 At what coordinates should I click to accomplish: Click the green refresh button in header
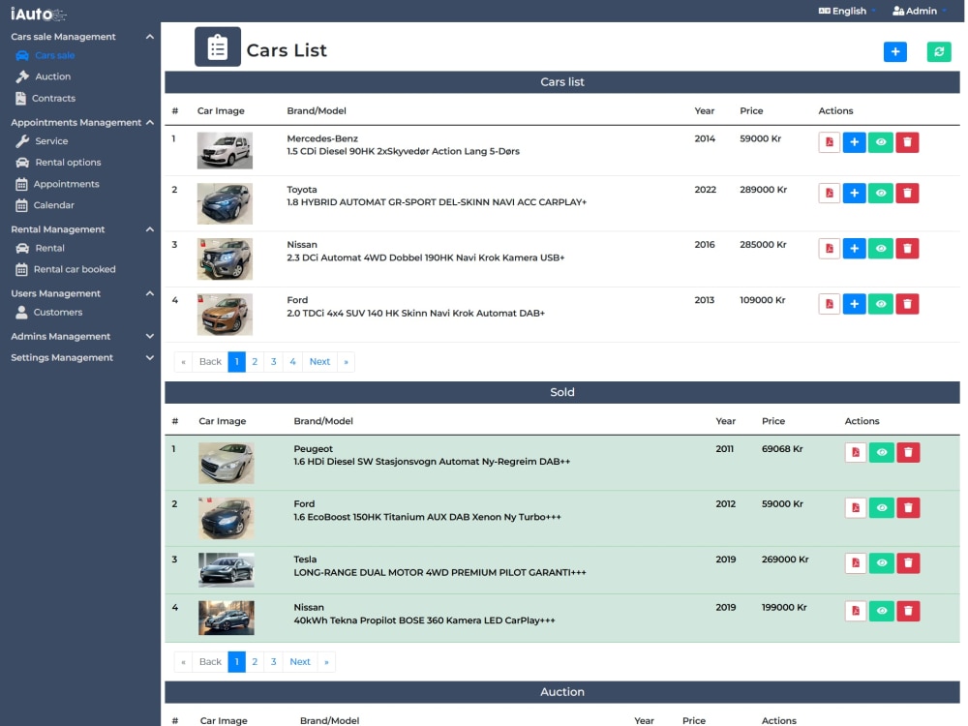point(938,52)
